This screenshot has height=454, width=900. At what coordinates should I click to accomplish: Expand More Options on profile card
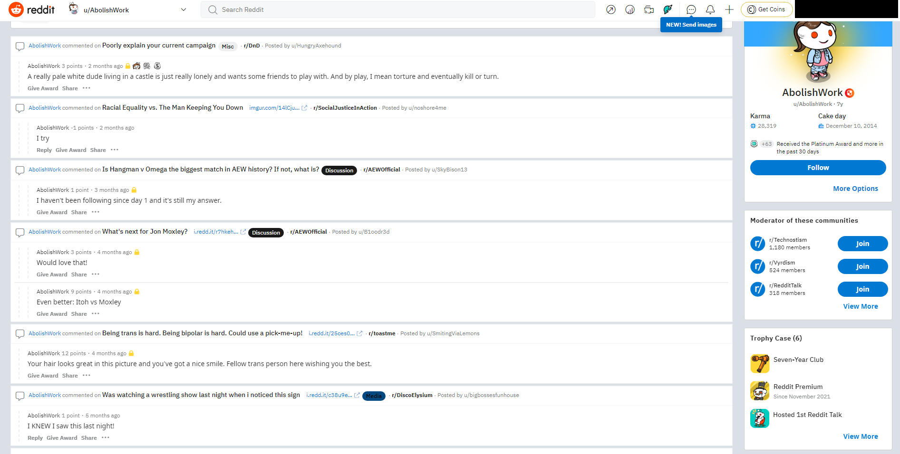[x=855, y=189]
